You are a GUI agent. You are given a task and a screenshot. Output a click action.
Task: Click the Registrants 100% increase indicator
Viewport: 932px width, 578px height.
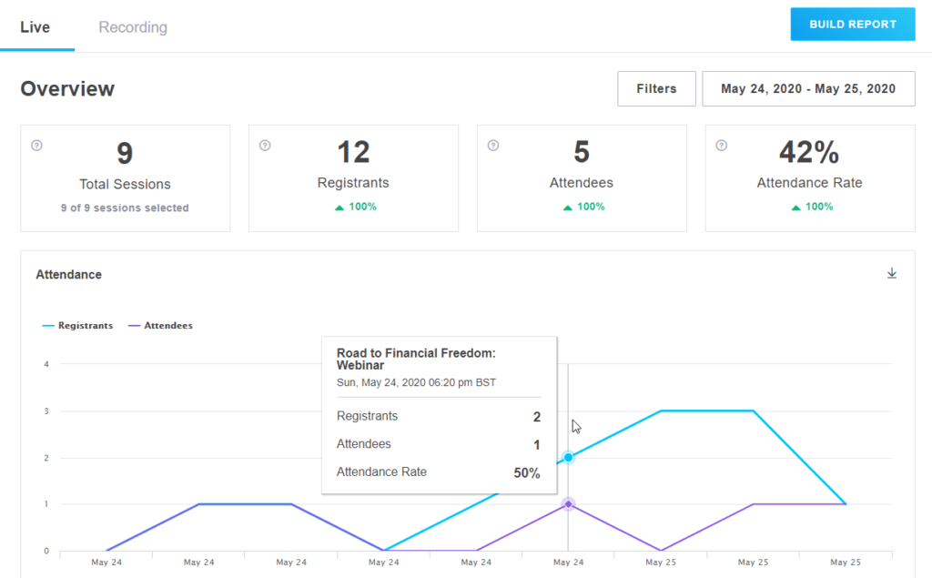click(353, 207)
